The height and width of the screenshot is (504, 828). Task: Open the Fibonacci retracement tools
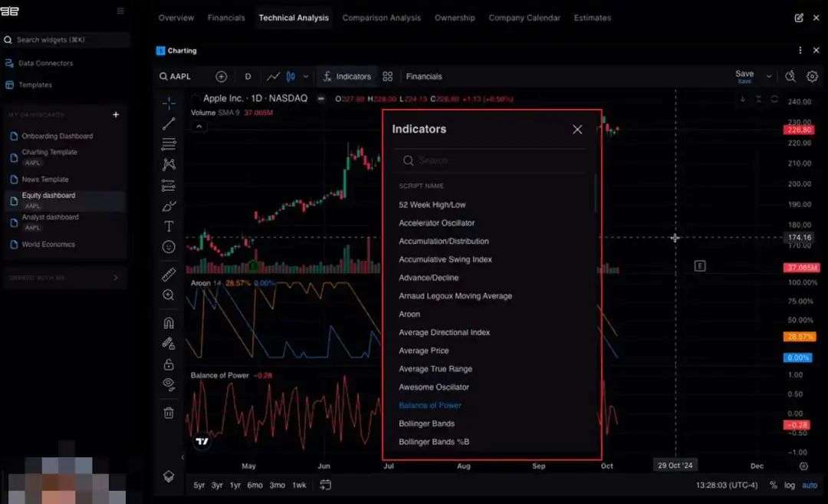[169, 143]
